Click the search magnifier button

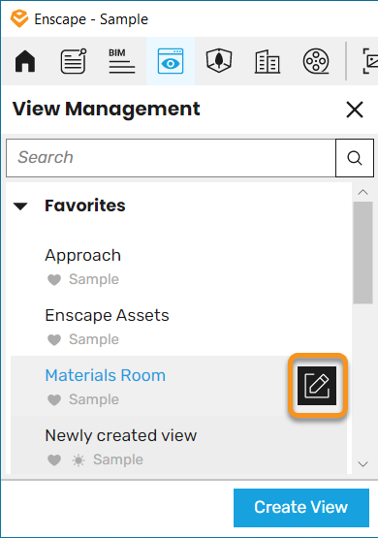355,158
